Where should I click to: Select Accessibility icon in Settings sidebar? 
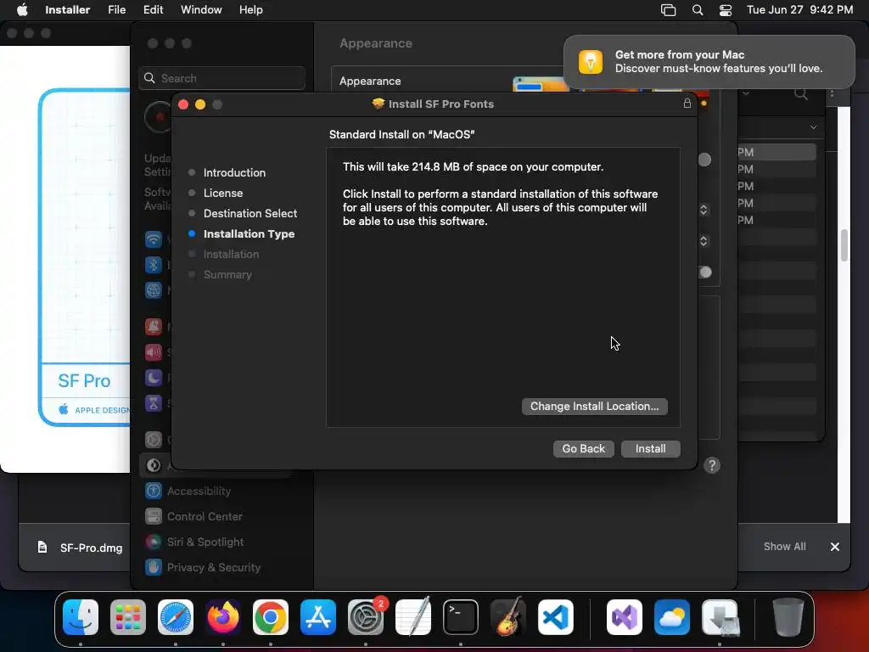[x=154, y=491]
